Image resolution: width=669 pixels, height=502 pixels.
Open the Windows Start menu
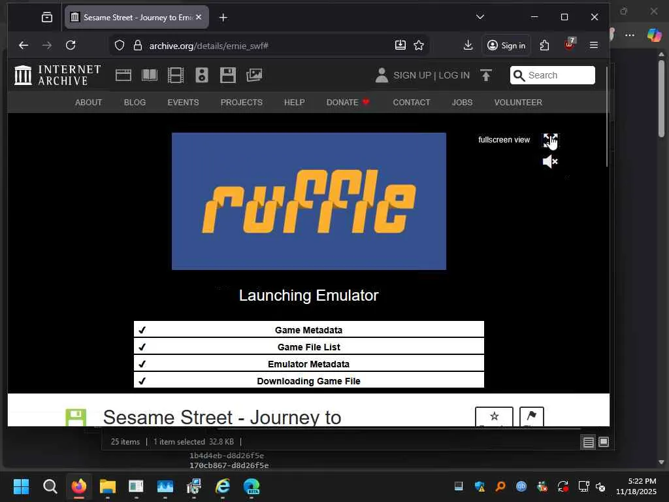[x=21, y=486]
